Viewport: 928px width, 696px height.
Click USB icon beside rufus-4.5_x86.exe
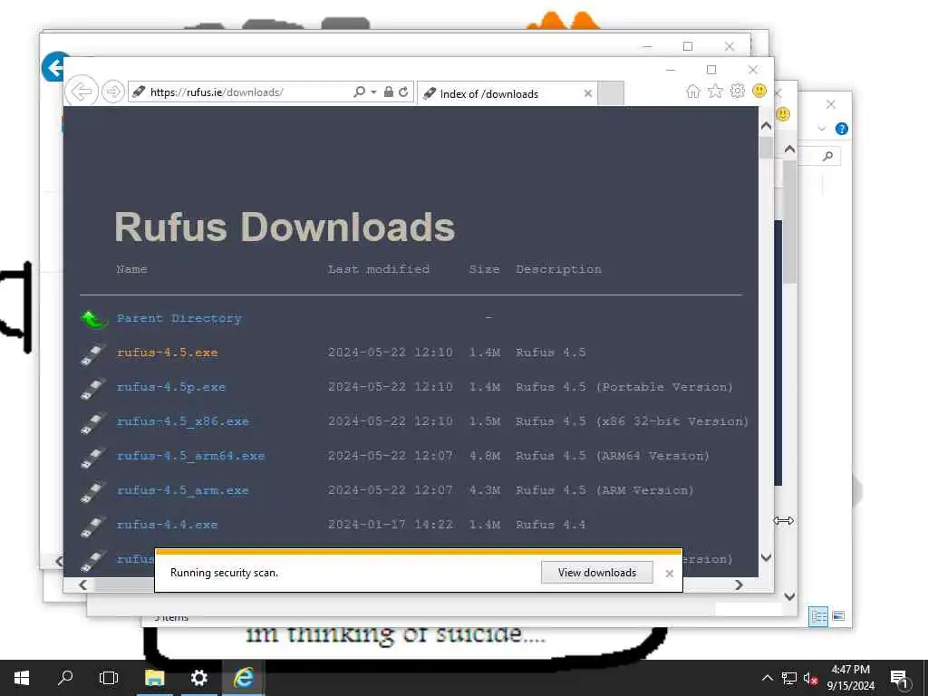click(x=93, y=422)
